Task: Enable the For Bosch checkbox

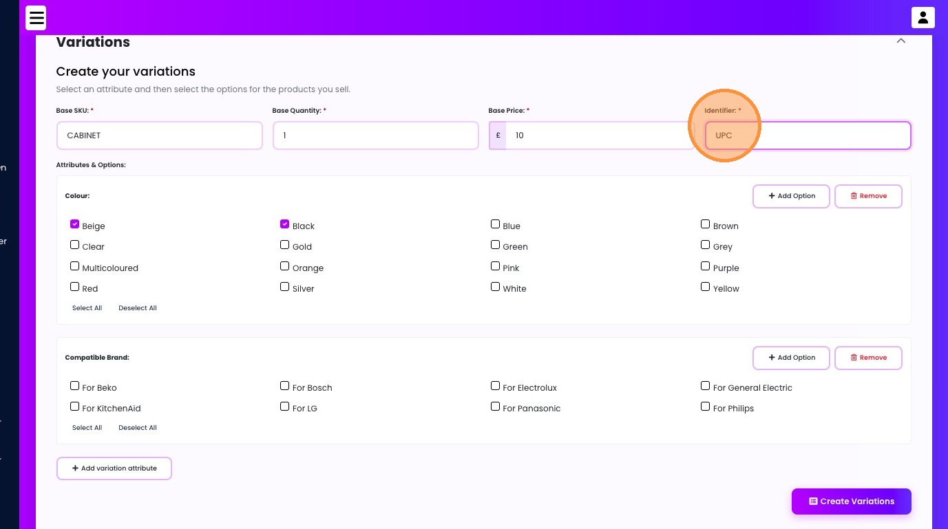Action: 284,386
